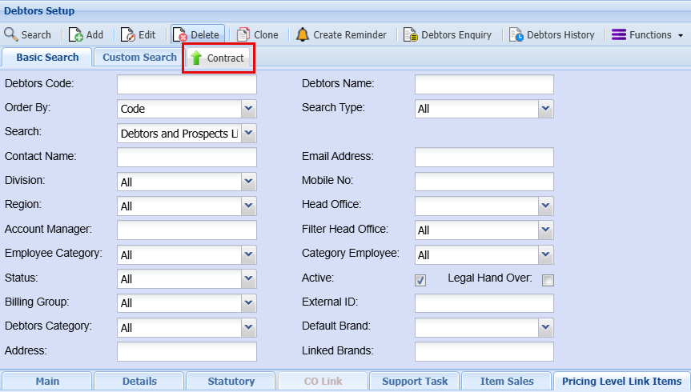This screenshot has width=691, height=392.
Task: Expand the Region dropdown
Action: [x=248, y=206]
